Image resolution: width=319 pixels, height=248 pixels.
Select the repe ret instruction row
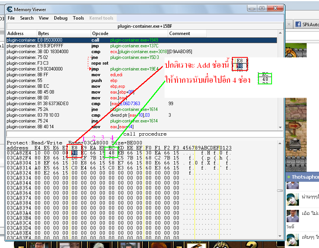tap(142, 63)
